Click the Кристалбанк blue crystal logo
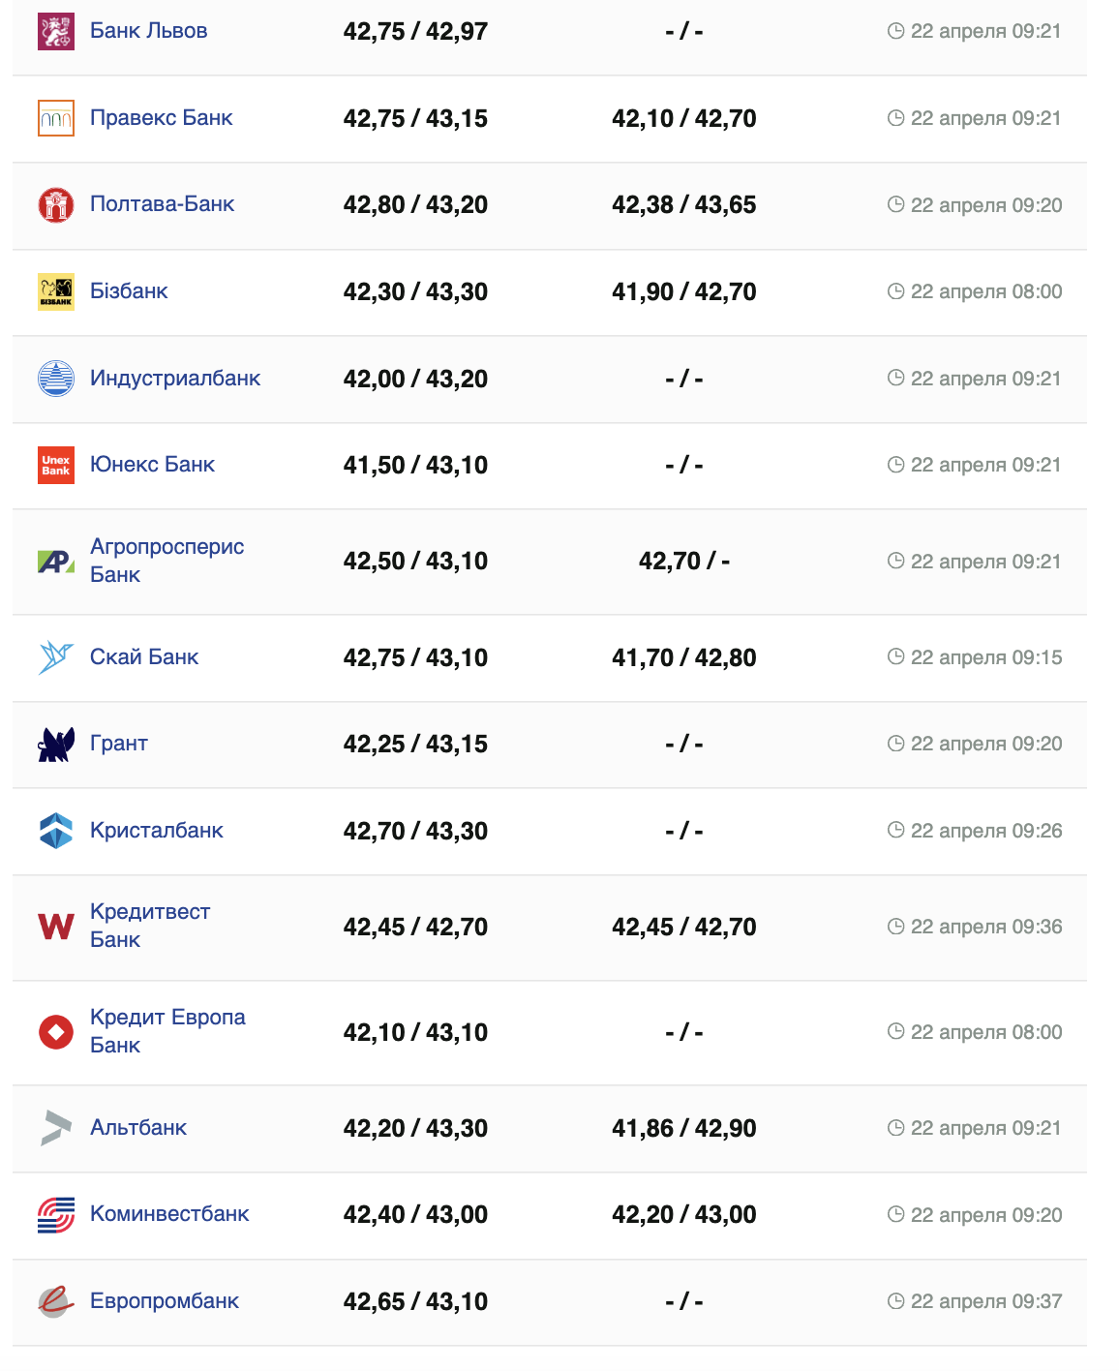Viewport: 1119px width, 1371px height. coord(56,831)
